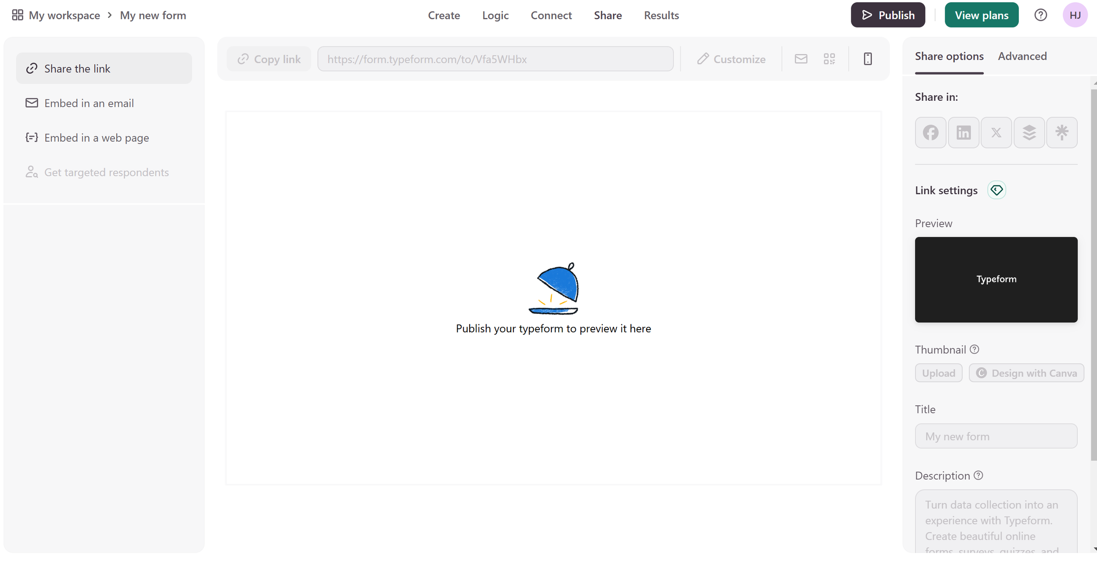The width and height of the screenshot is (1097, 565).
Task: Click the Design with Canva button
Action: pyautogui.click(x=1026, y=373)
